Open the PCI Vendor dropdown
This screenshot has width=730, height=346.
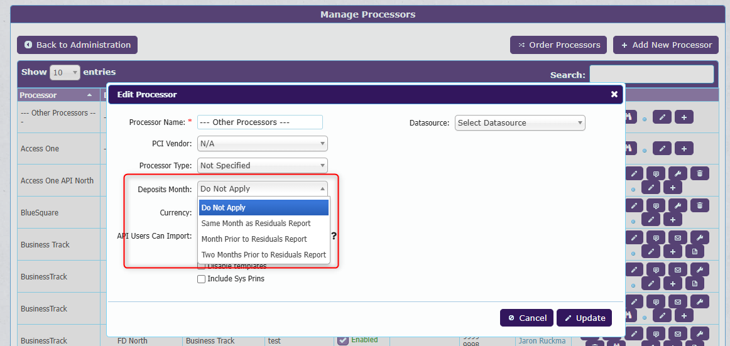pyautogui.click(x=263, y=144)
